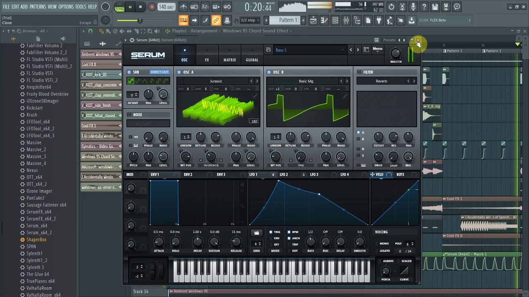Open the playlist view icon in toolbar
529x297 pixels.
(x=314, y=20)
